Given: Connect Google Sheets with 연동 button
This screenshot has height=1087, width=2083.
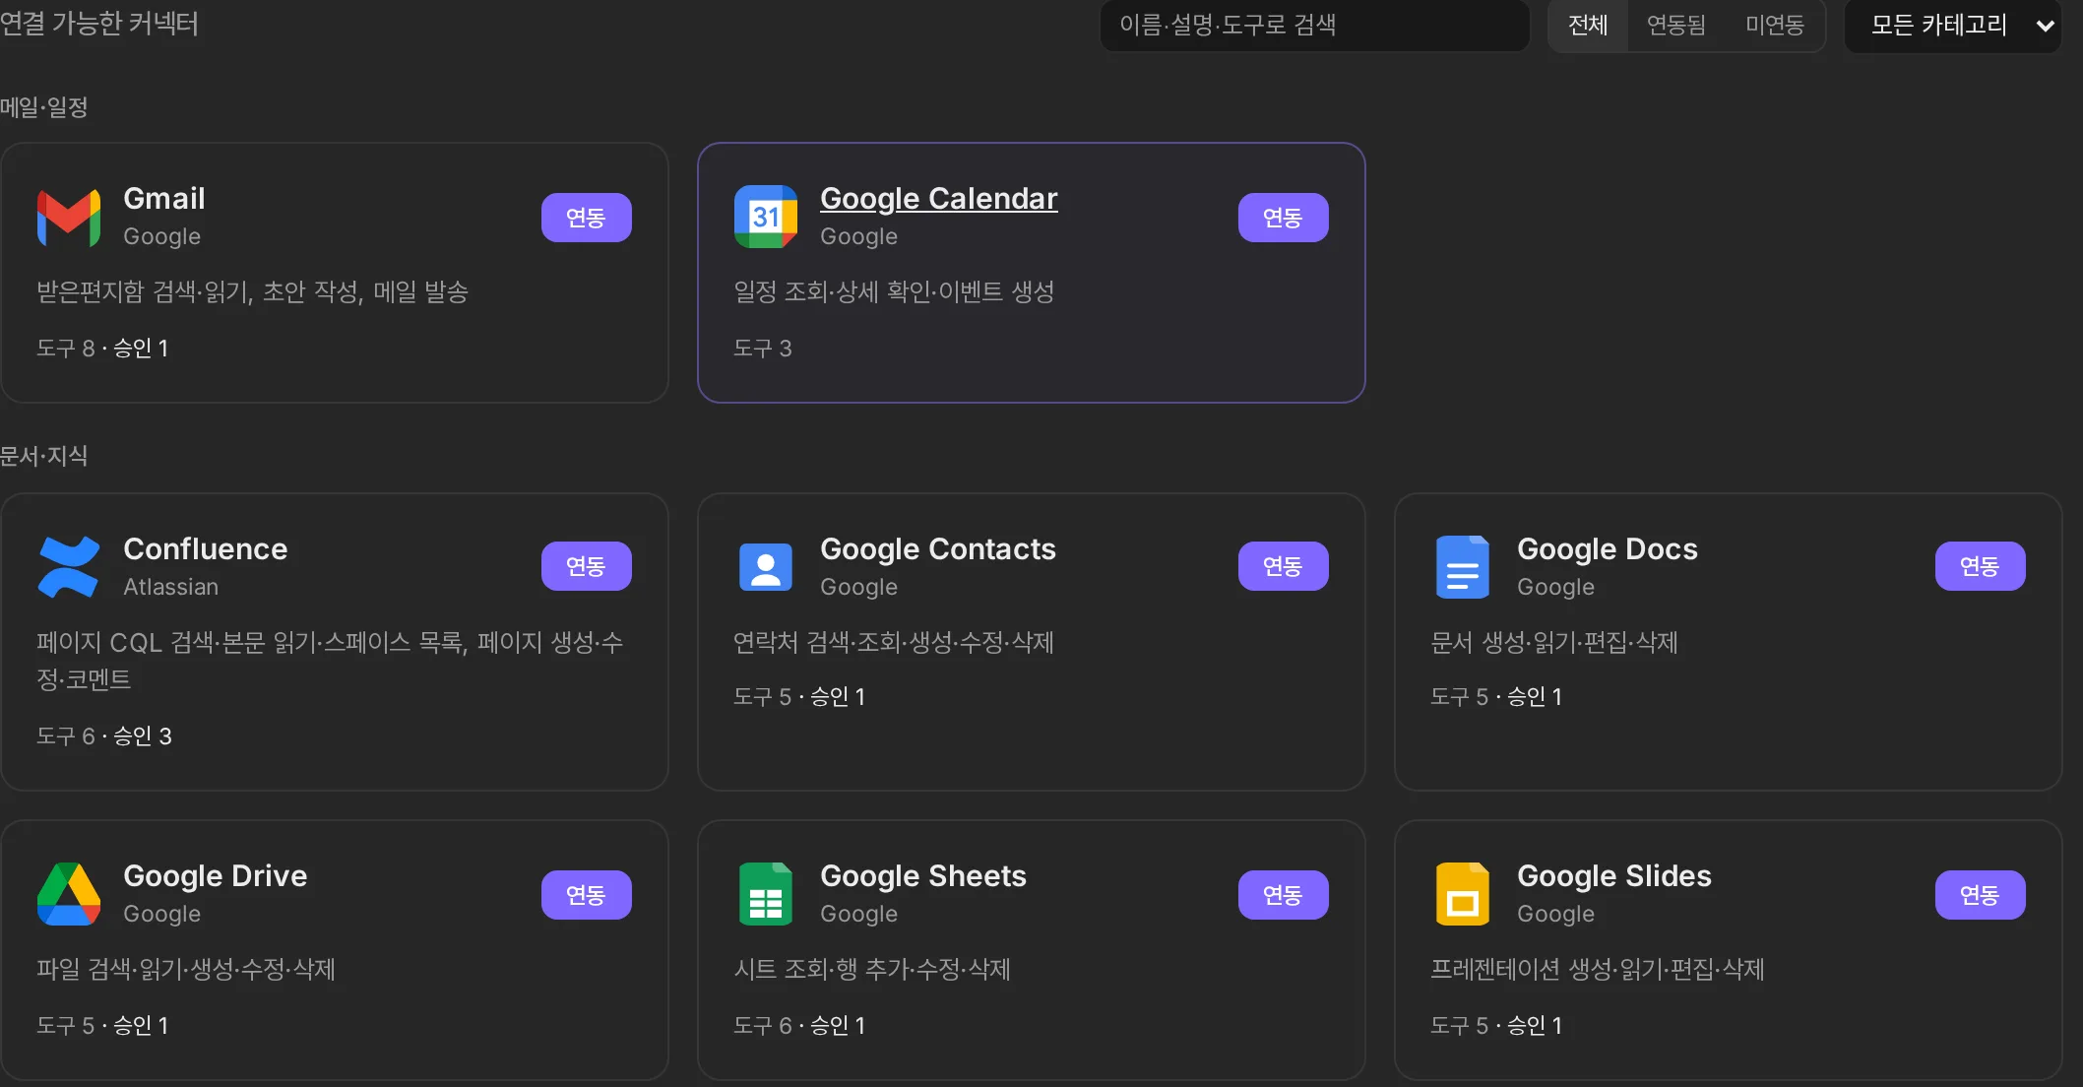Looking at the screenshot, I should [x=1284, y=895].
